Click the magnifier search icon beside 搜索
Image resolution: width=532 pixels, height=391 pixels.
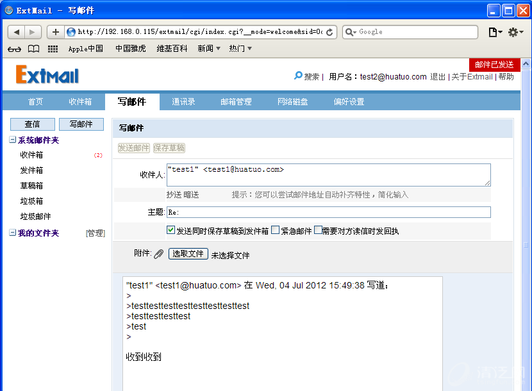tap(298, 76)
